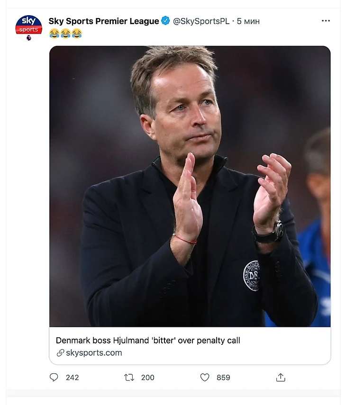The width and height of the screenshot is (346, 405).
Task: Click the chain link icon beside skysports.com
Action: [60, 353]
